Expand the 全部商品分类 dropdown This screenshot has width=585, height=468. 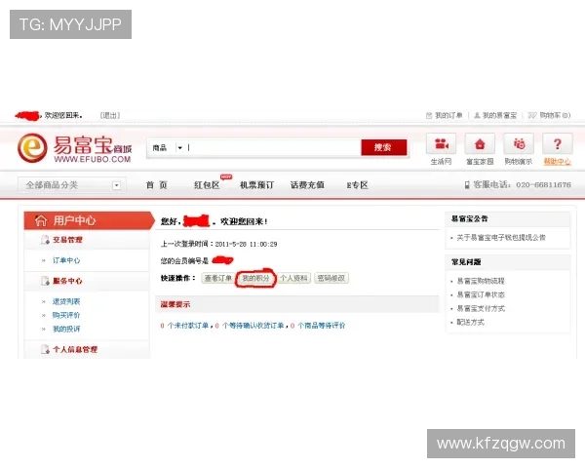coord(116,185)
